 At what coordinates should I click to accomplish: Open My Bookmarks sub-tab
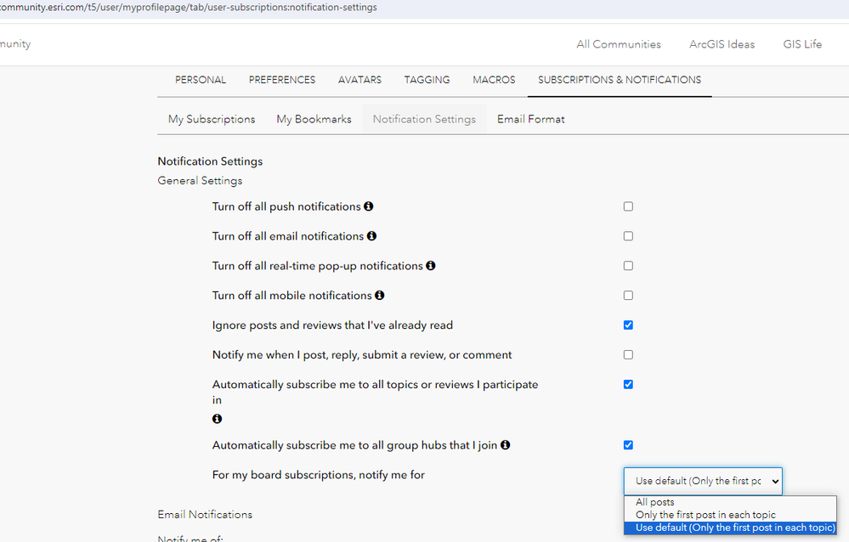(314, 119)
